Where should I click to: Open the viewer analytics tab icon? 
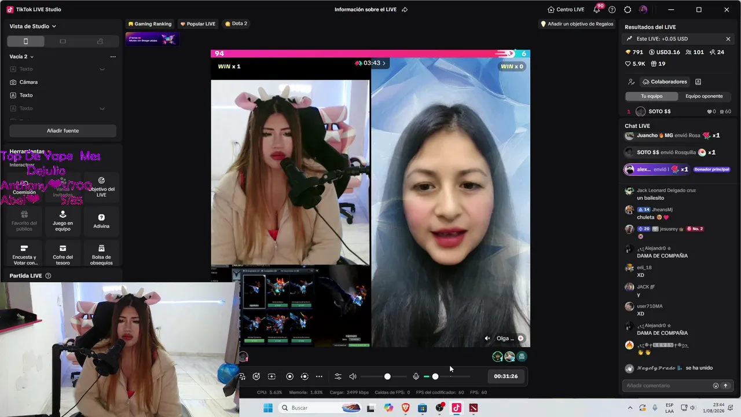click(632, 82)
